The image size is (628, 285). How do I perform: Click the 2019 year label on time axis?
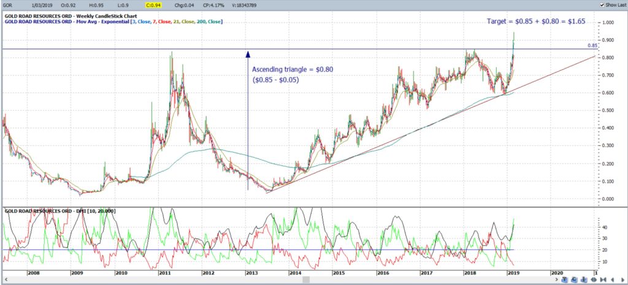(x=513, y=273)
